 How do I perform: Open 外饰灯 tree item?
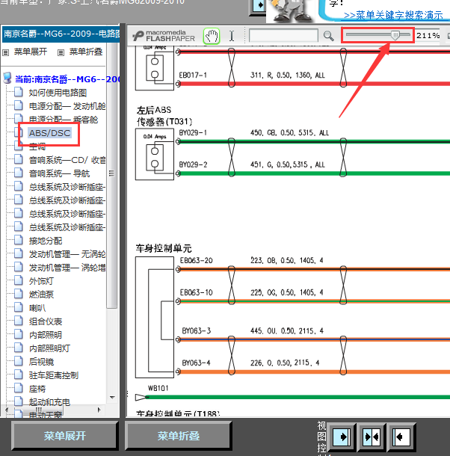point(41,281)
